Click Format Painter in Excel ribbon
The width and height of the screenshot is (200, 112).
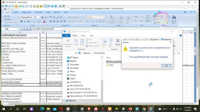pyautogui.click(x=11, y=22)
